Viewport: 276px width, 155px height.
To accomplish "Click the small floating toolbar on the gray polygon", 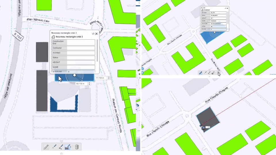I will (206, 127).
